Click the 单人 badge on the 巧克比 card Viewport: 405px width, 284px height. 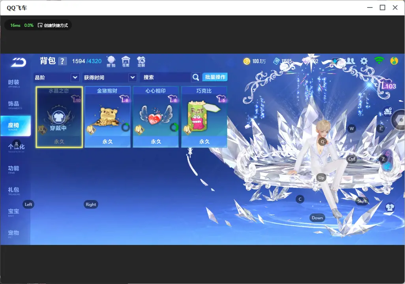(187, 129)
